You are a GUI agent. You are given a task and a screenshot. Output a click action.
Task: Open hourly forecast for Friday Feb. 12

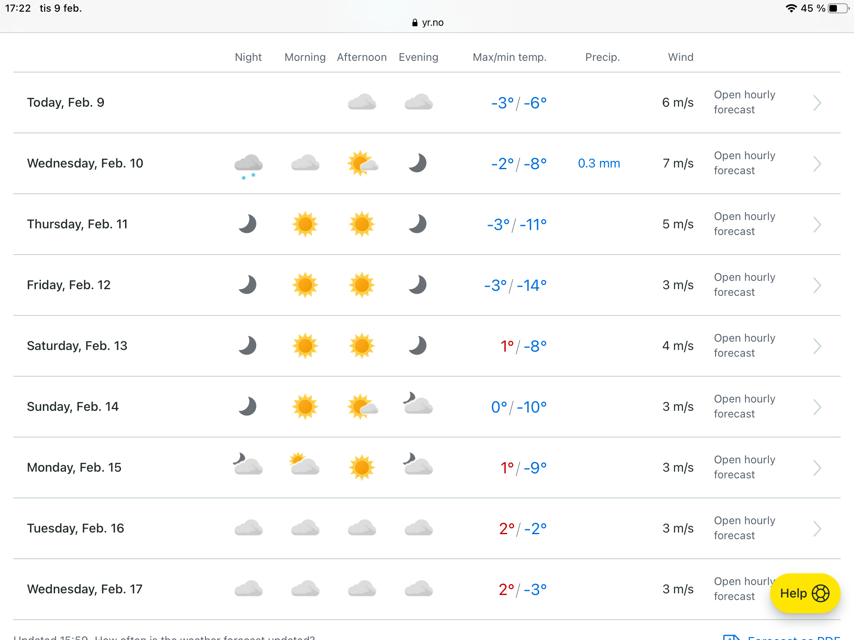point(744,285)
